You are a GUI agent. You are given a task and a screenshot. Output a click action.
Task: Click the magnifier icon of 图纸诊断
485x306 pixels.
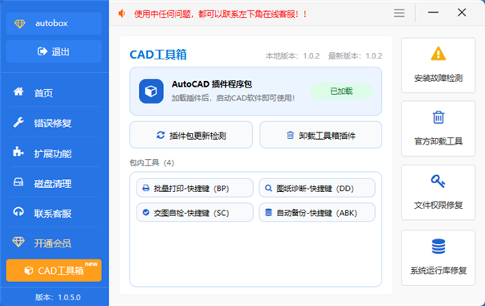tap(268, 188)
